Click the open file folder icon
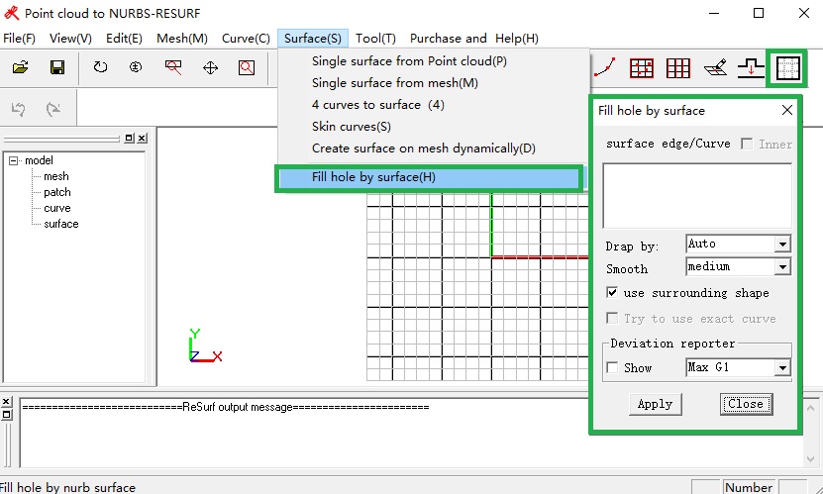Viewport: 823px width, 494px height. pos(20,67)
